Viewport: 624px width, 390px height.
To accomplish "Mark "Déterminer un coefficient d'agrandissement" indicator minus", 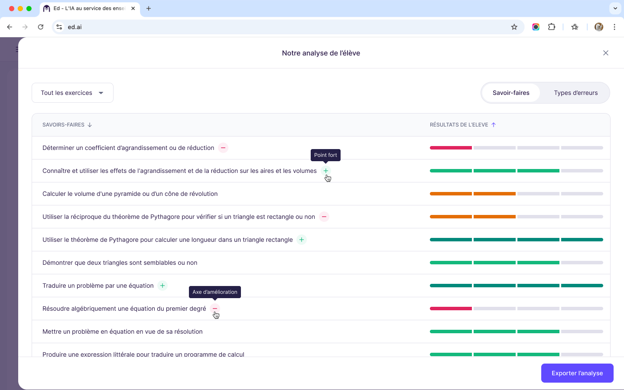I will [223, 148].
